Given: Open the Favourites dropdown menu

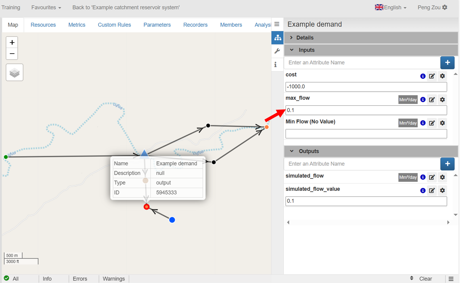Looking at the screenshot, I should [x=46, y=8].
